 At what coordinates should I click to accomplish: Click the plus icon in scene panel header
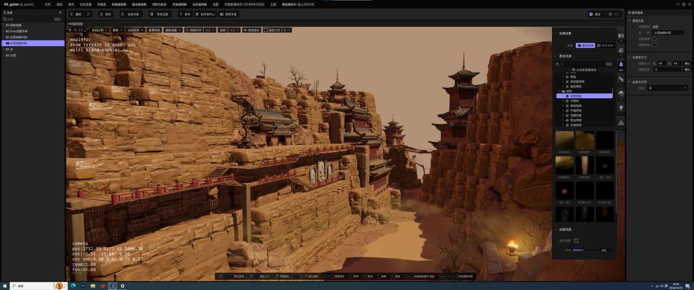(x=60, y=12)
